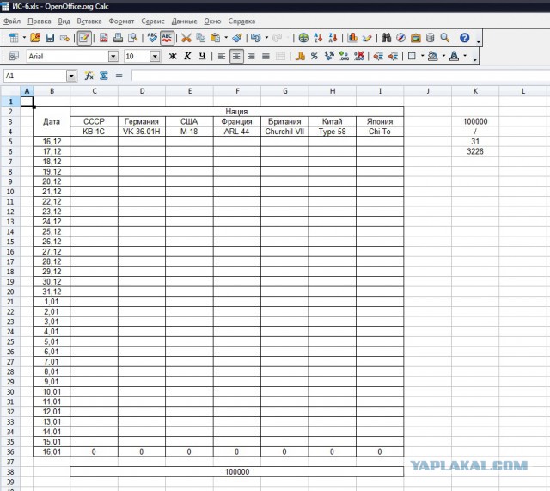Insert a hyperlink
550x491 pixels.
(x=303, y=38)
